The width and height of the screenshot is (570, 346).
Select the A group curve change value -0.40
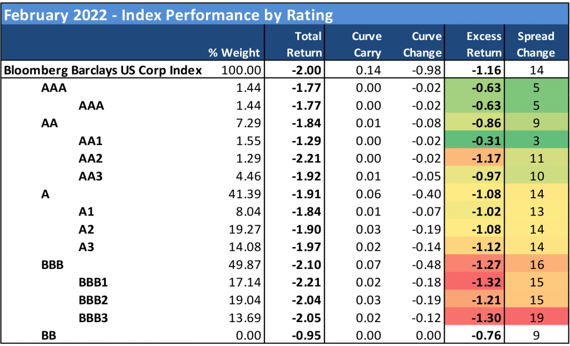(427, 194)
